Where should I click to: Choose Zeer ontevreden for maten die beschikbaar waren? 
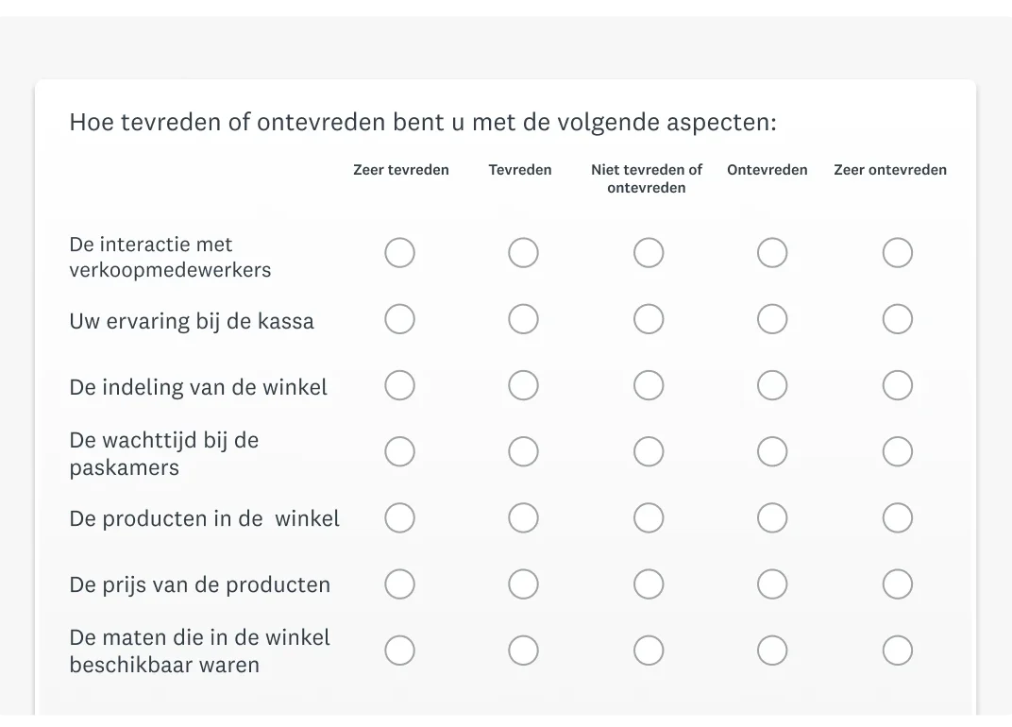coord(897,651)
